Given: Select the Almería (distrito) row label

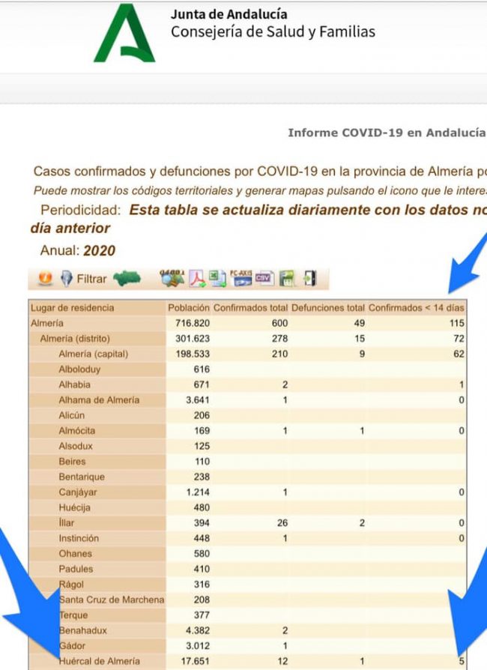Looking at the screenshot, I should click(79, 339).
